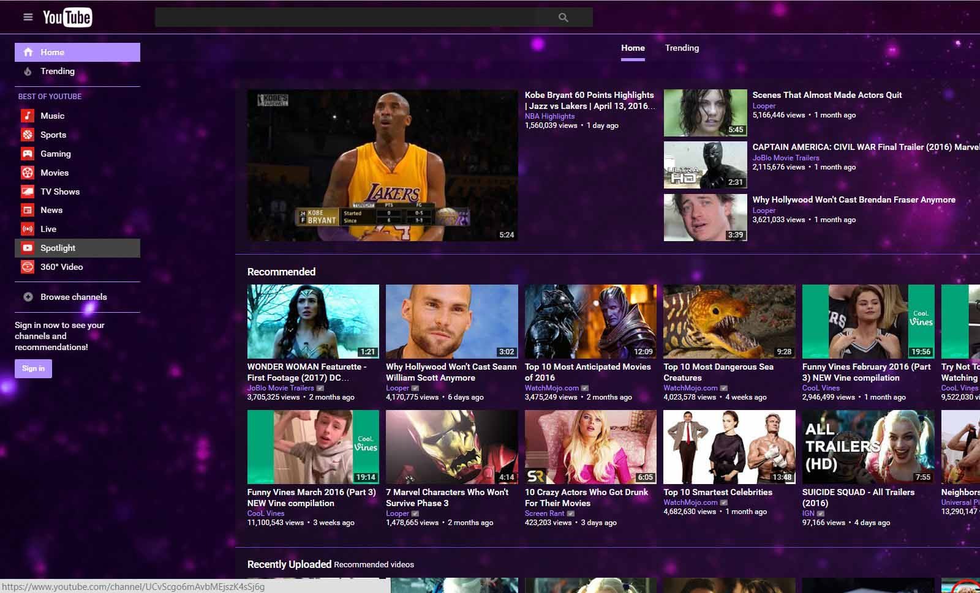Click the YouTube logo

coord(67,17)
